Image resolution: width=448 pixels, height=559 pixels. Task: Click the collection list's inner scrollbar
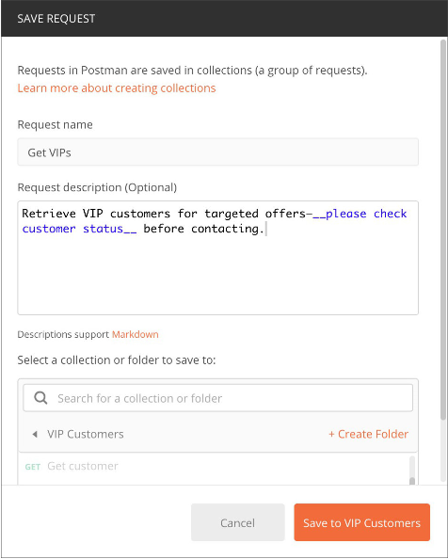(412, 471)
